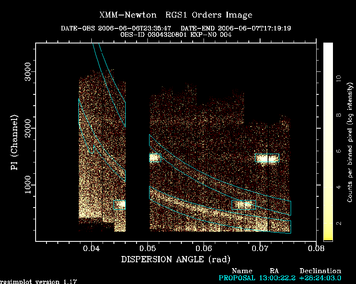Select the DATE-OBS 2006-06-06T23:35:47 text
Image resolution: width=356 pixels, height=284 pixels.
pos(116,28)
